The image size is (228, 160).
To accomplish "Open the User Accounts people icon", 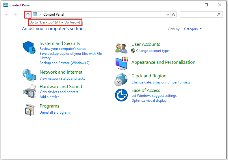I will coord(121,48).
